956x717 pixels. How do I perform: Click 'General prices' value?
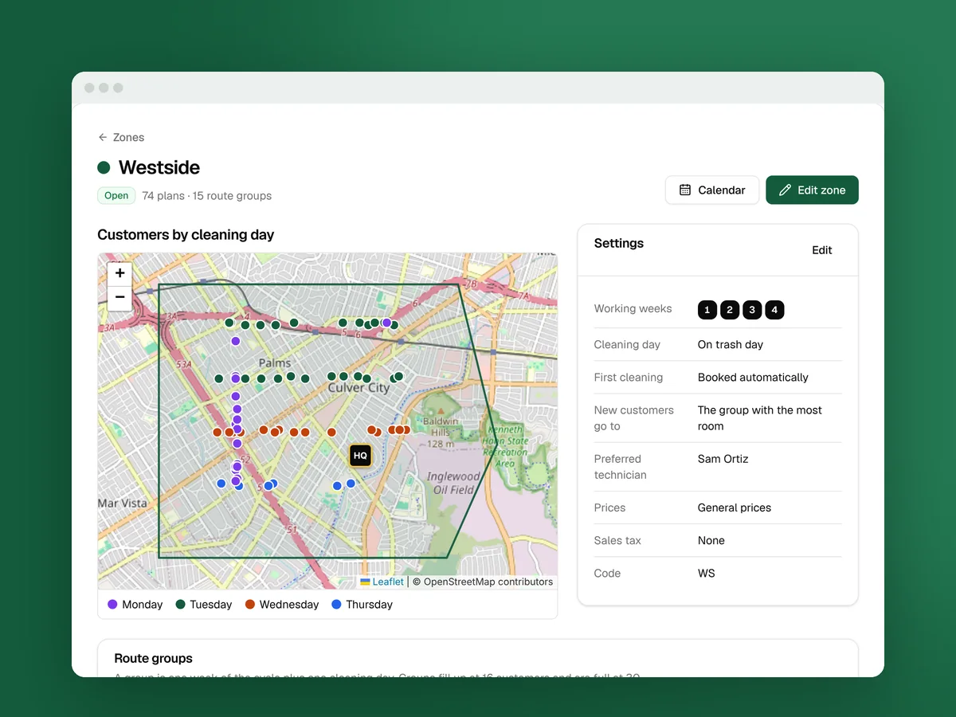[x=735, y=507]
